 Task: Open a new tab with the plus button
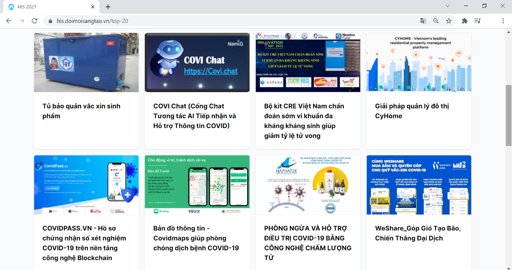(x=108, y=7)
